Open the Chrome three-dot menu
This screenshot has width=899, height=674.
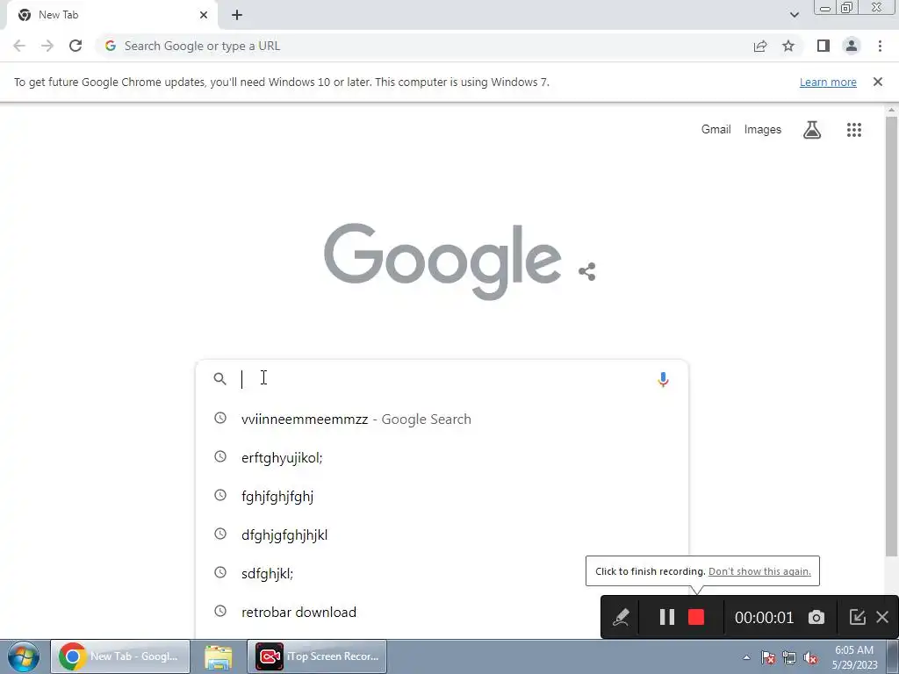(880, 46)
